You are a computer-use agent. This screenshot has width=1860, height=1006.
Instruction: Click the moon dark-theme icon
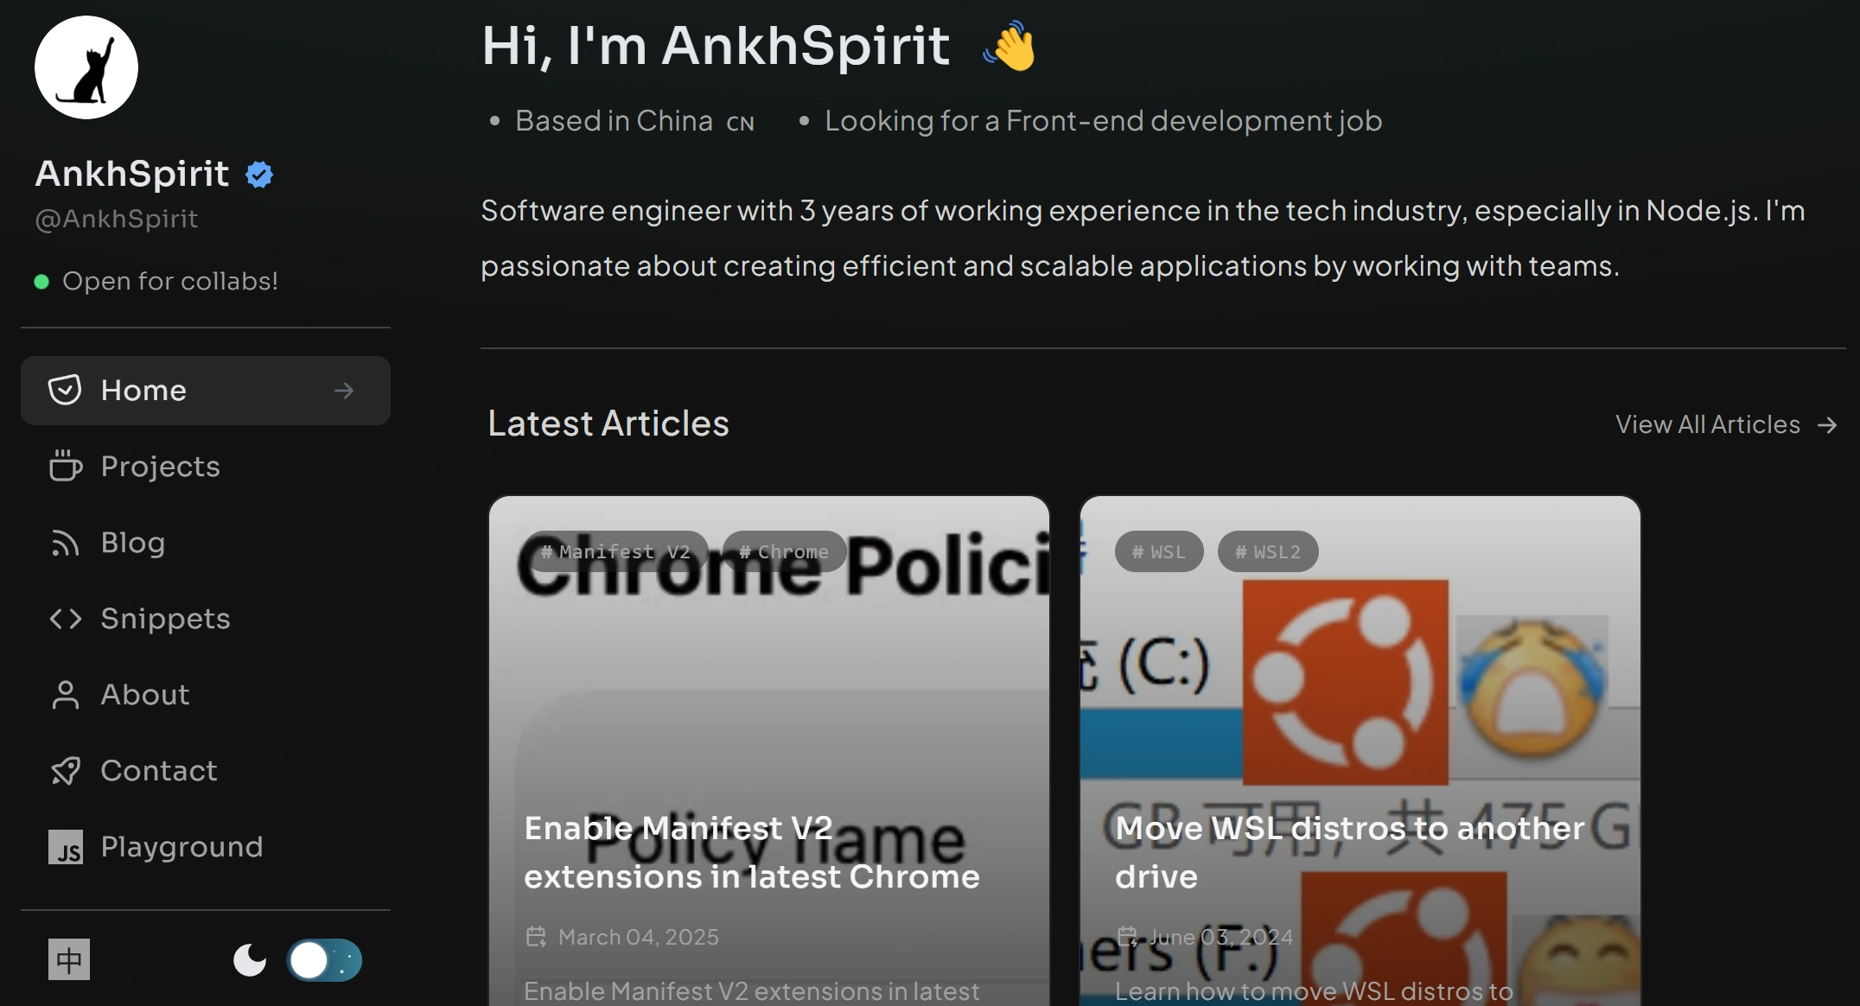pyautogui.click(x=249, y=960)
